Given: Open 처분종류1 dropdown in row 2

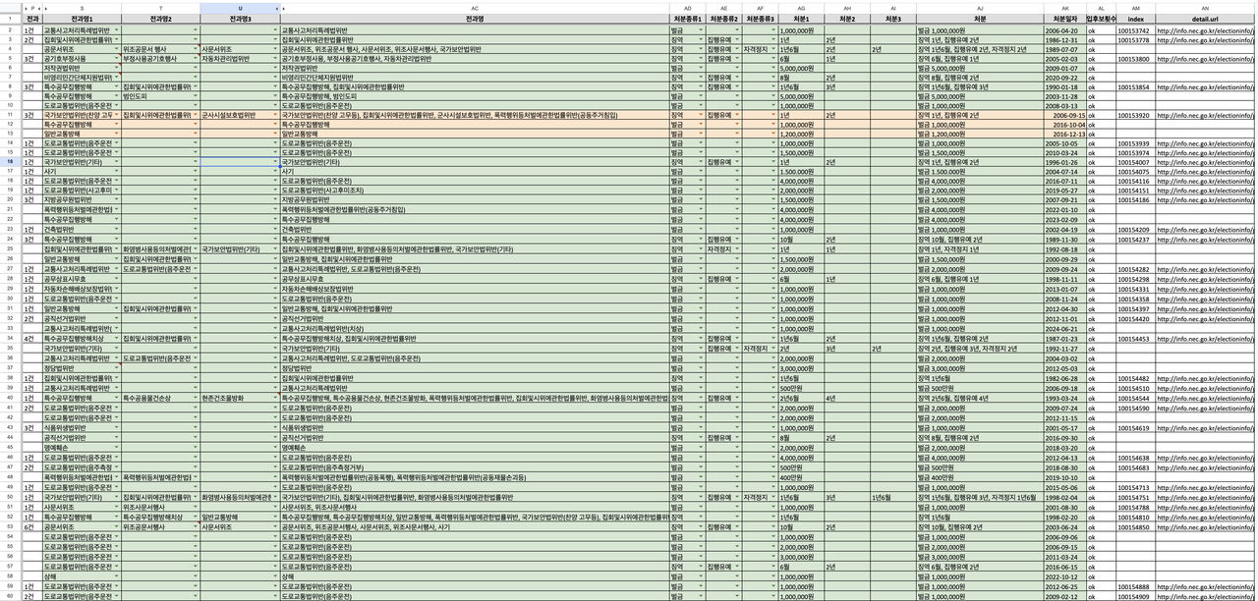Looking at the screenshot, I should (702, 30).
